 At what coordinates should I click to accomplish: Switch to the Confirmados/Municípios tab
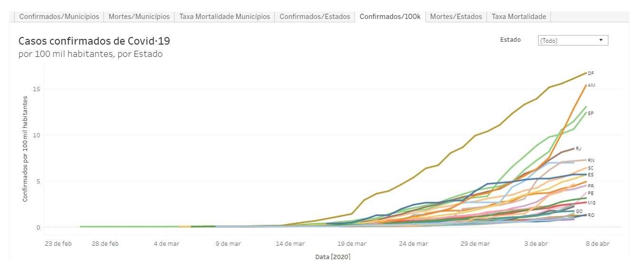[x=59, y=17]
